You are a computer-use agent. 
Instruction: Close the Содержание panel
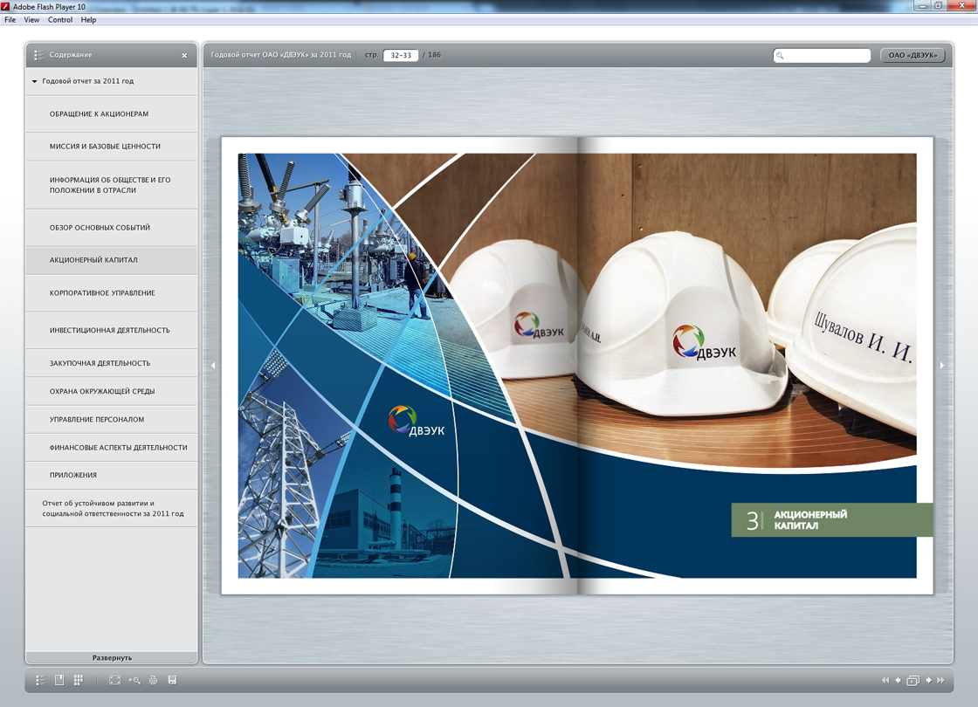[x=184, y=56]
